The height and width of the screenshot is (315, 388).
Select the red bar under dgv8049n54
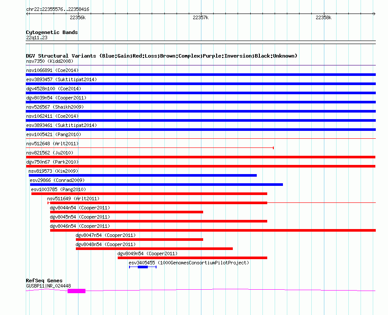(x=192, y=258)
